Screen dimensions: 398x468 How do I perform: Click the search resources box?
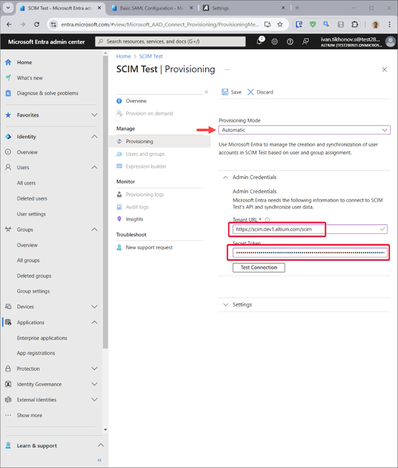171,42
